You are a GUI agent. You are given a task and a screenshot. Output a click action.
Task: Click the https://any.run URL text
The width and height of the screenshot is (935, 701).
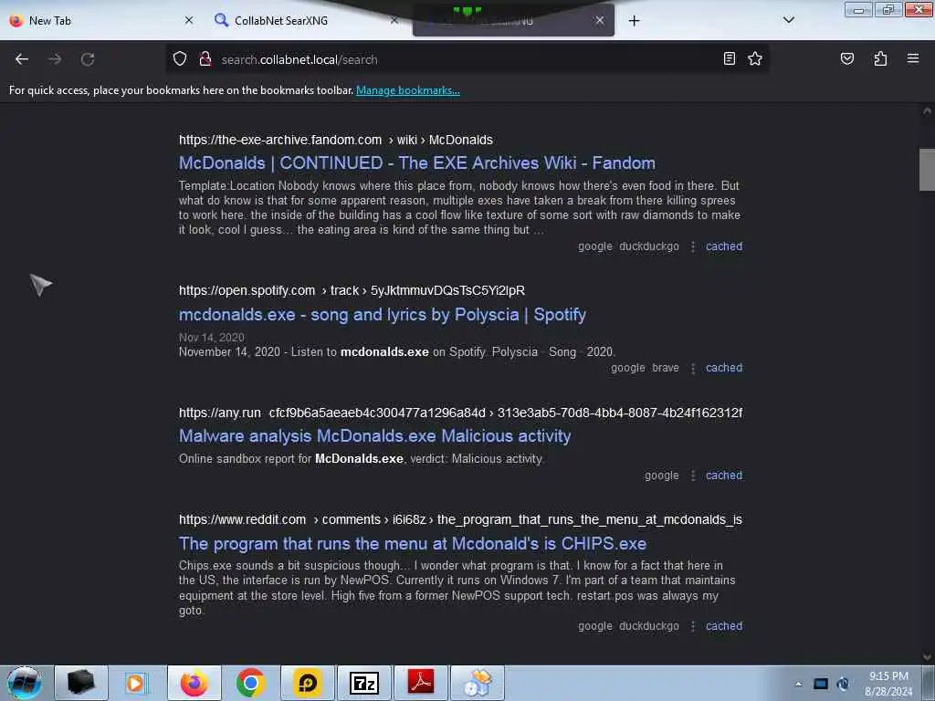click(x=220, y=413)
